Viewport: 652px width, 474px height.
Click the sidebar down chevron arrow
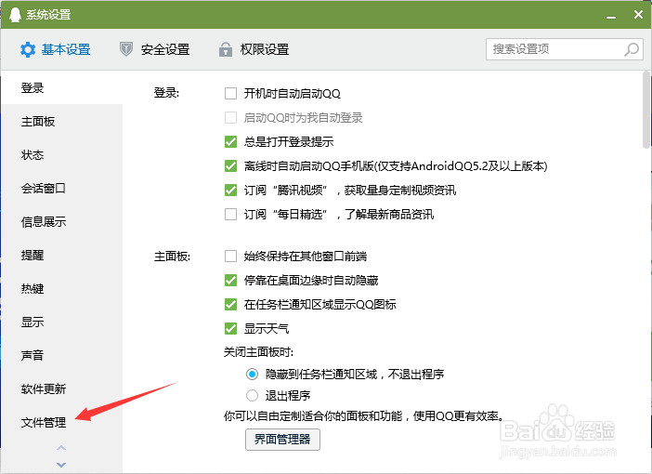point(61,465)
